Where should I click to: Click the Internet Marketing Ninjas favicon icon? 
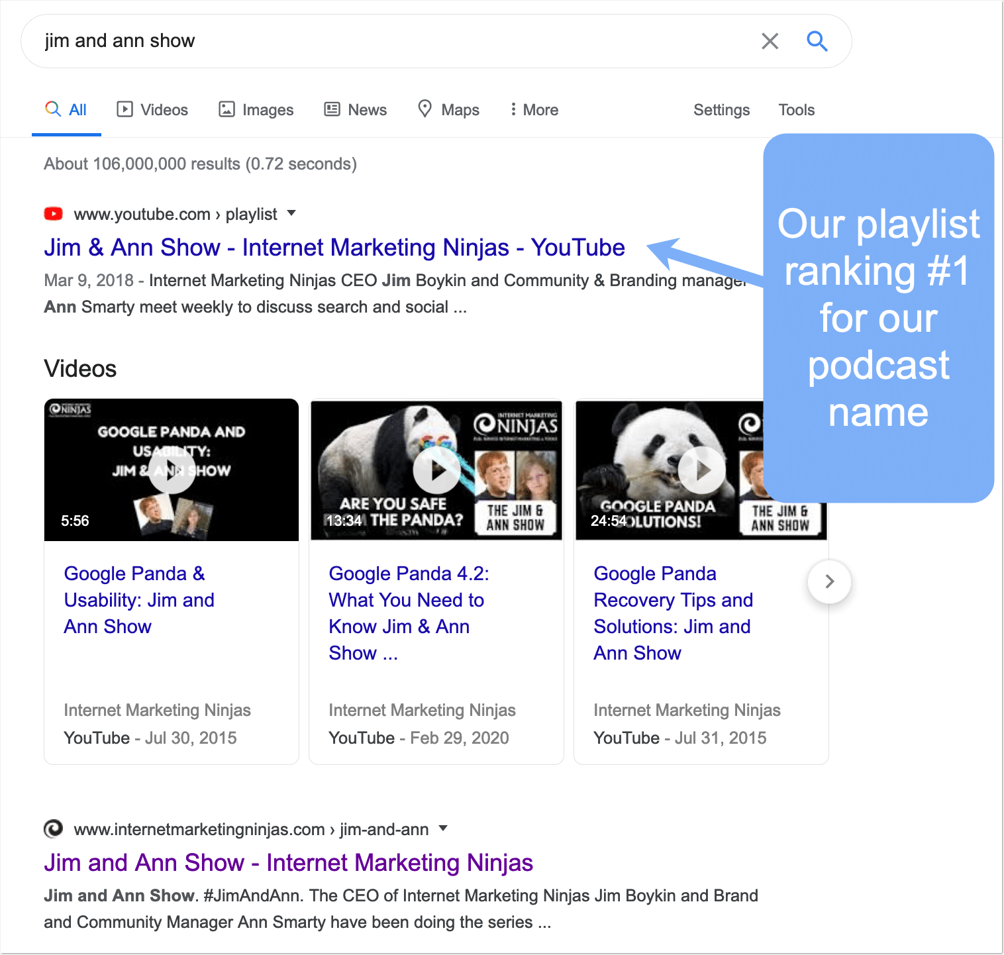coord(53,829)
